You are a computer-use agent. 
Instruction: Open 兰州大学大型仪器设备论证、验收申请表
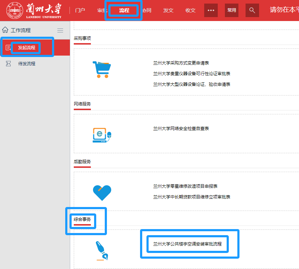[x=192, y=84]
